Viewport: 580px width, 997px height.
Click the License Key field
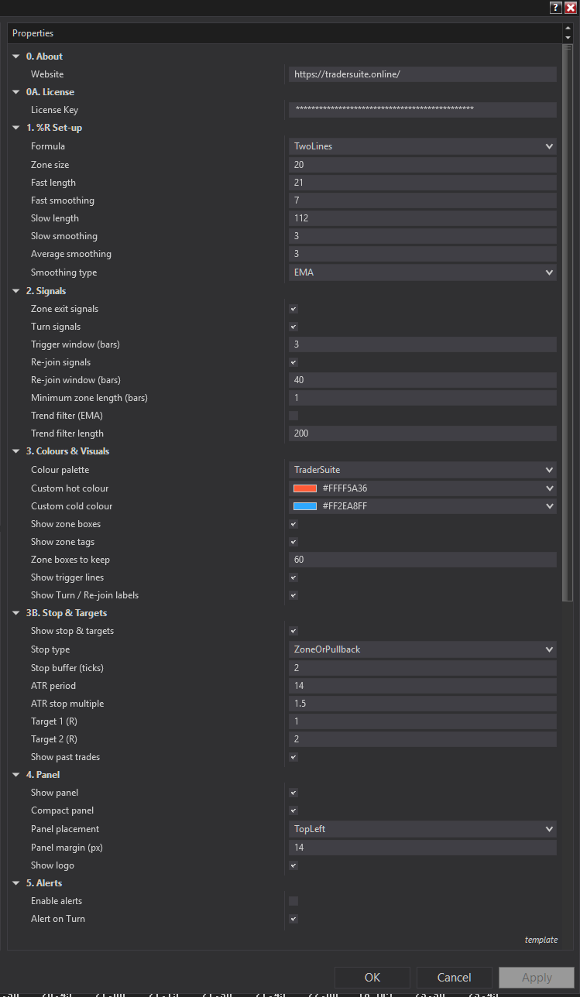(x=422, y=110)
